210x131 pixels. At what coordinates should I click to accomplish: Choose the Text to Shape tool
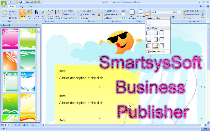(x=36, y=14)
